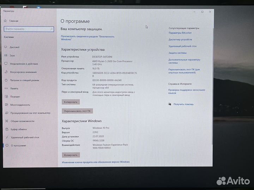Select the О программе info icon

(x=7, y=145)
